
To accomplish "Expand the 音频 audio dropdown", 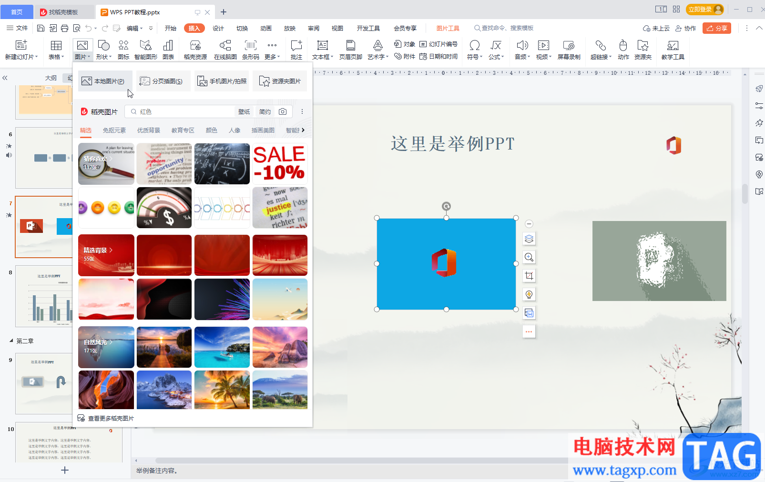I will [x=522, y=57].
